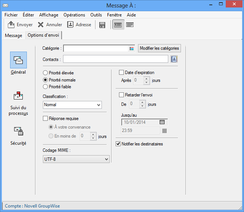Open the Opérations menu
Screen dimensions: 244x212
(74, 15)
